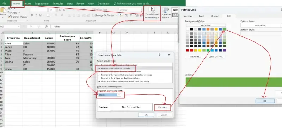Open the File tab
The width and height of the screenshot is (282, 128).
(x=5, y=4)
